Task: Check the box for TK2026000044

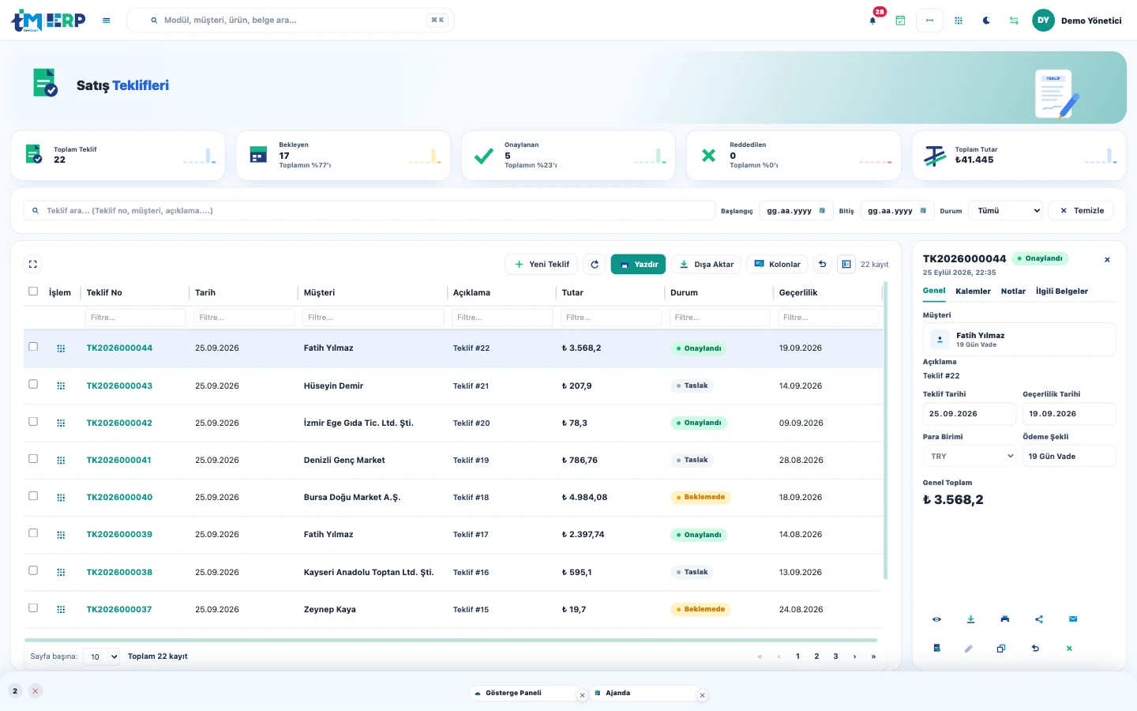Action: pos(33,347)
